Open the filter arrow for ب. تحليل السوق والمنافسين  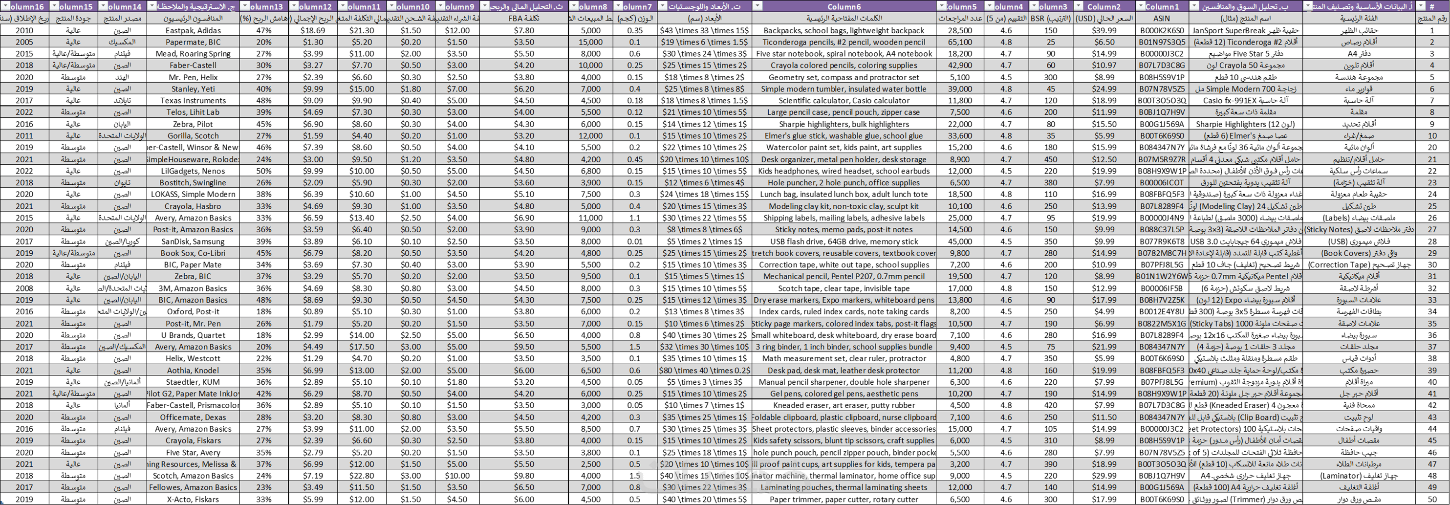(x=1194, y=6)
